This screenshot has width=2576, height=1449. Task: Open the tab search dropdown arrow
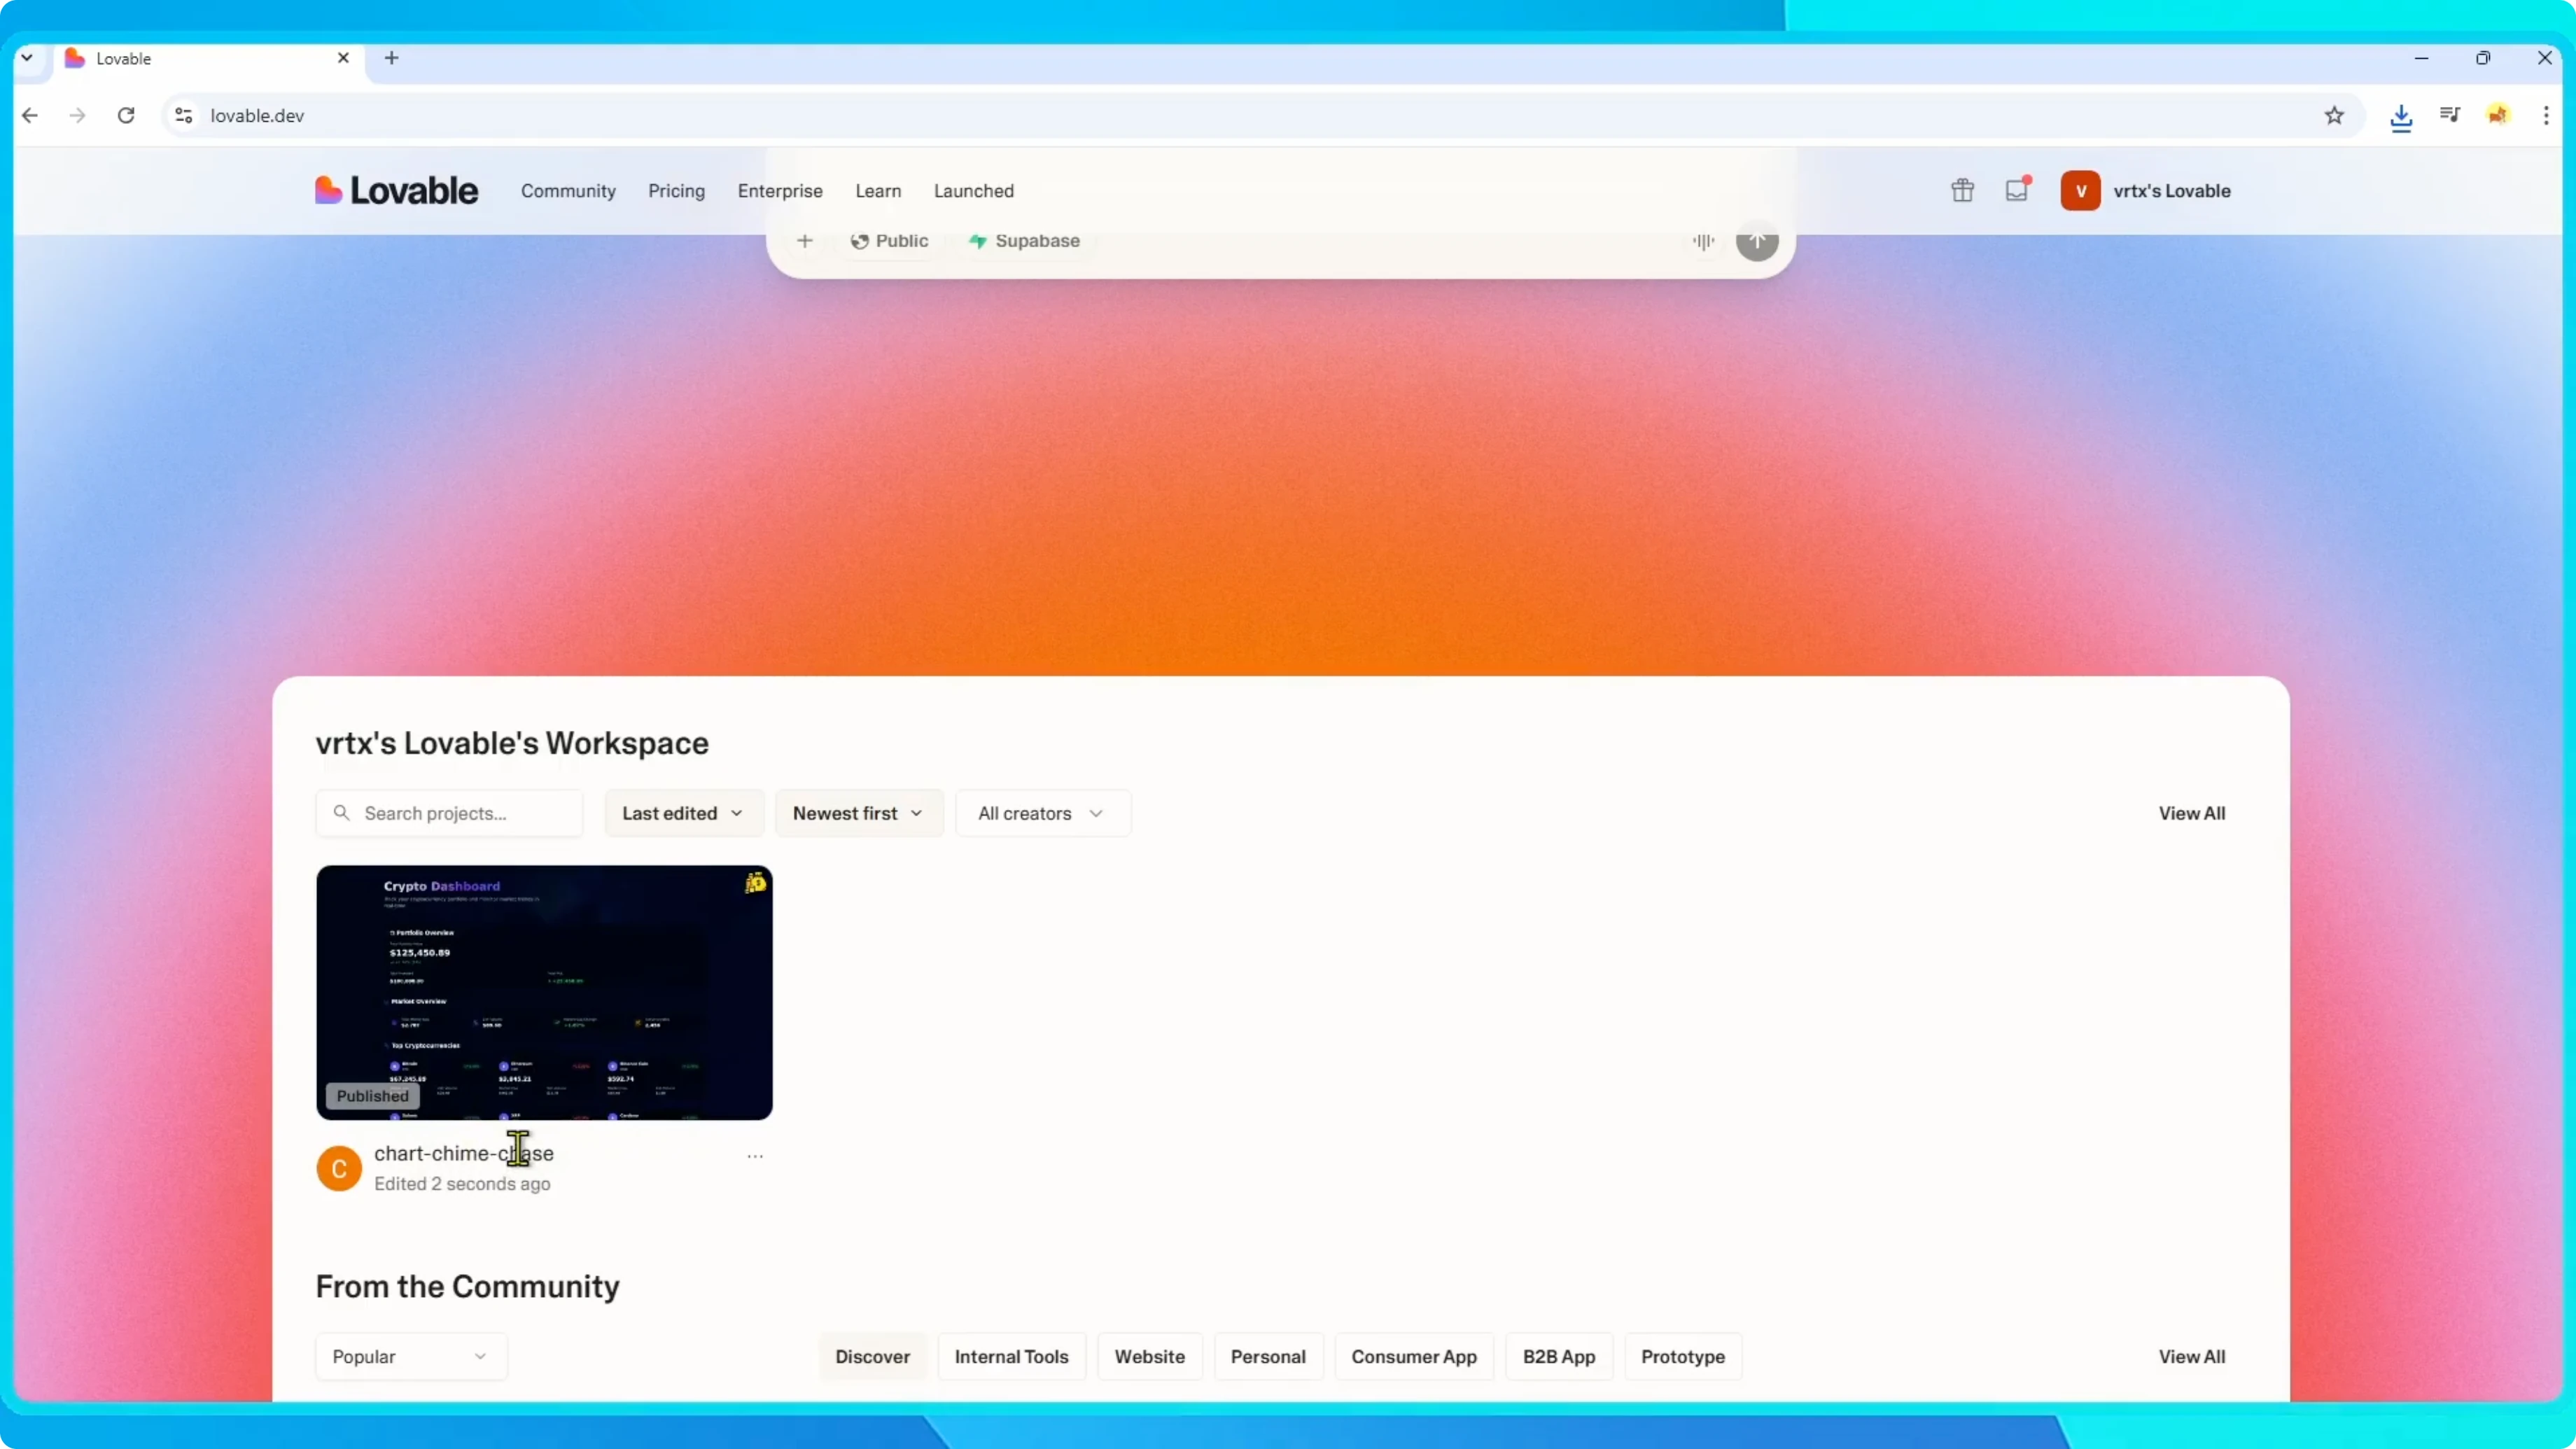pyautogui.click(x=27, y=58)
